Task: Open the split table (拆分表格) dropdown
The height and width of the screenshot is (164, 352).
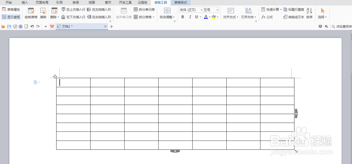Action: click(144, 17)
